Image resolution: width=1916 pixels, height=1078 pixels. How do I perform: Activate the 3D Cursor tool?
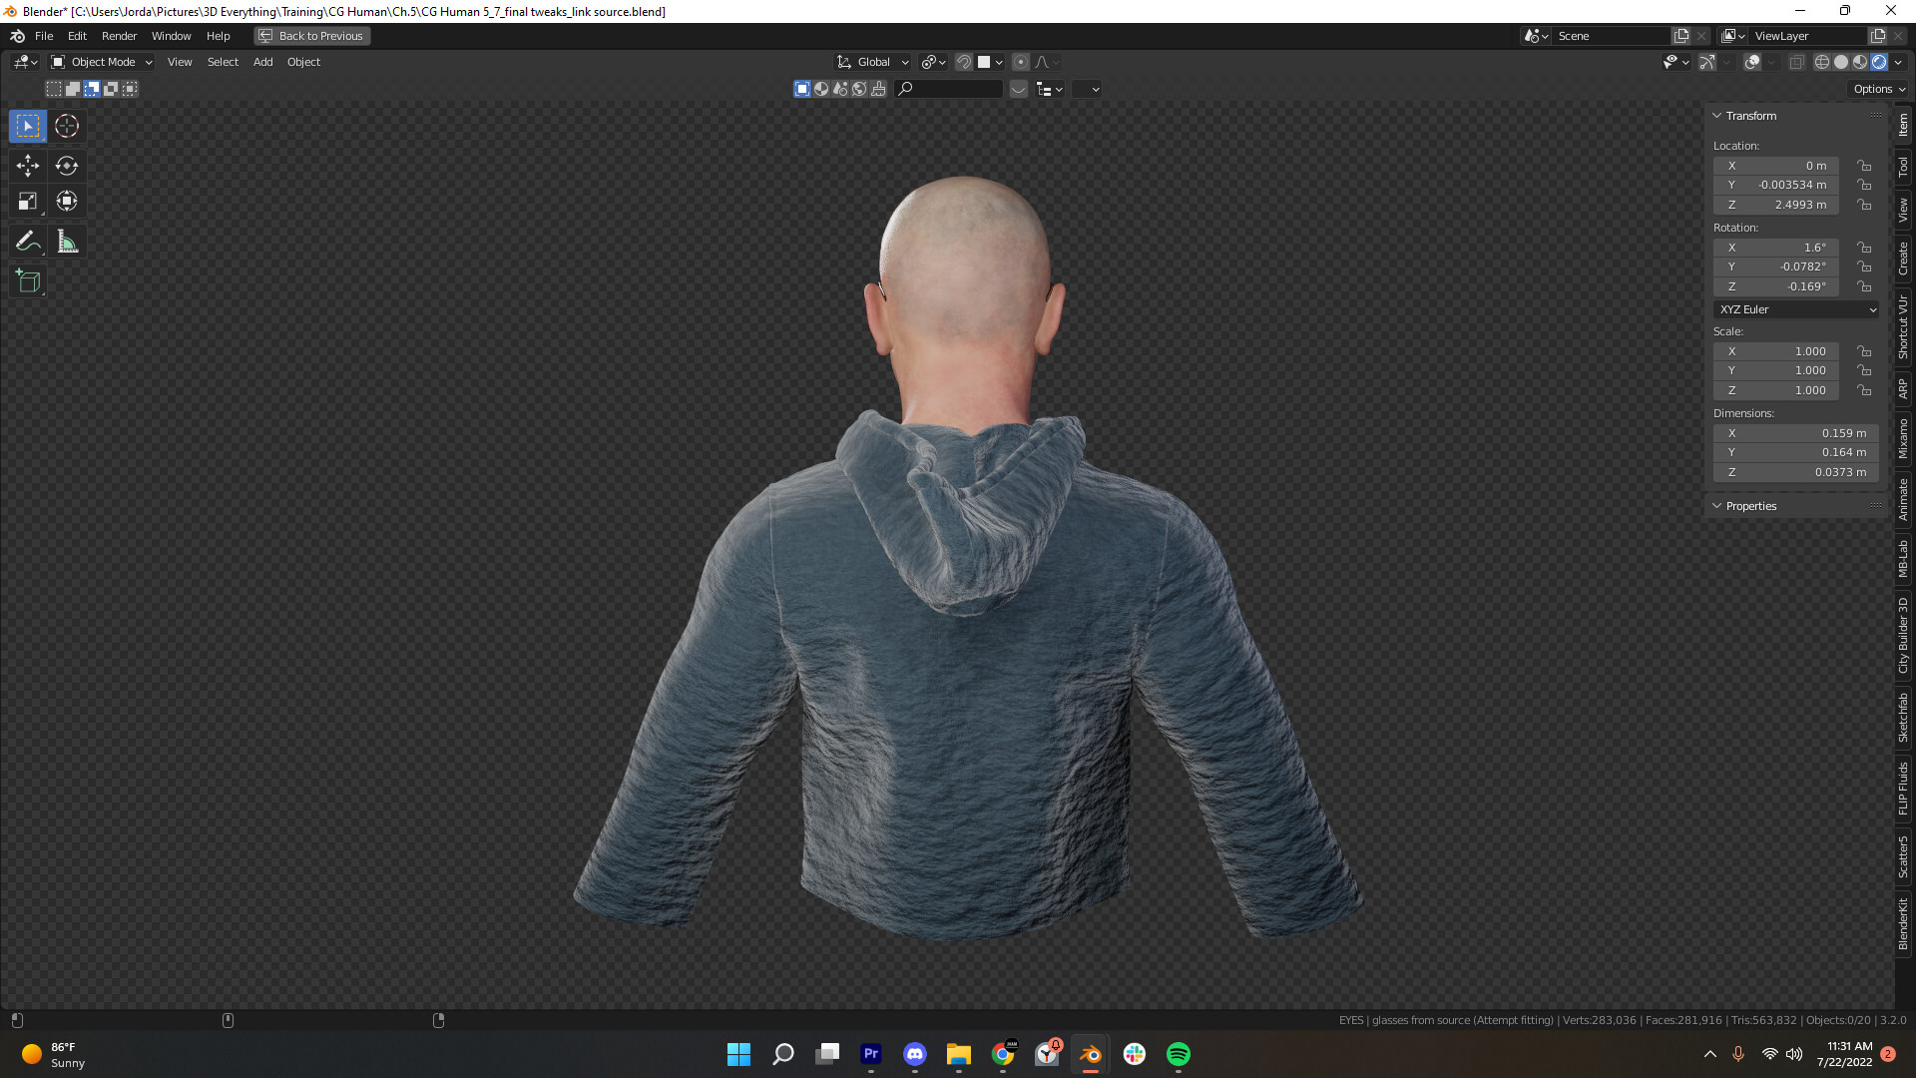pyautogui.click(x=67, y=126)
